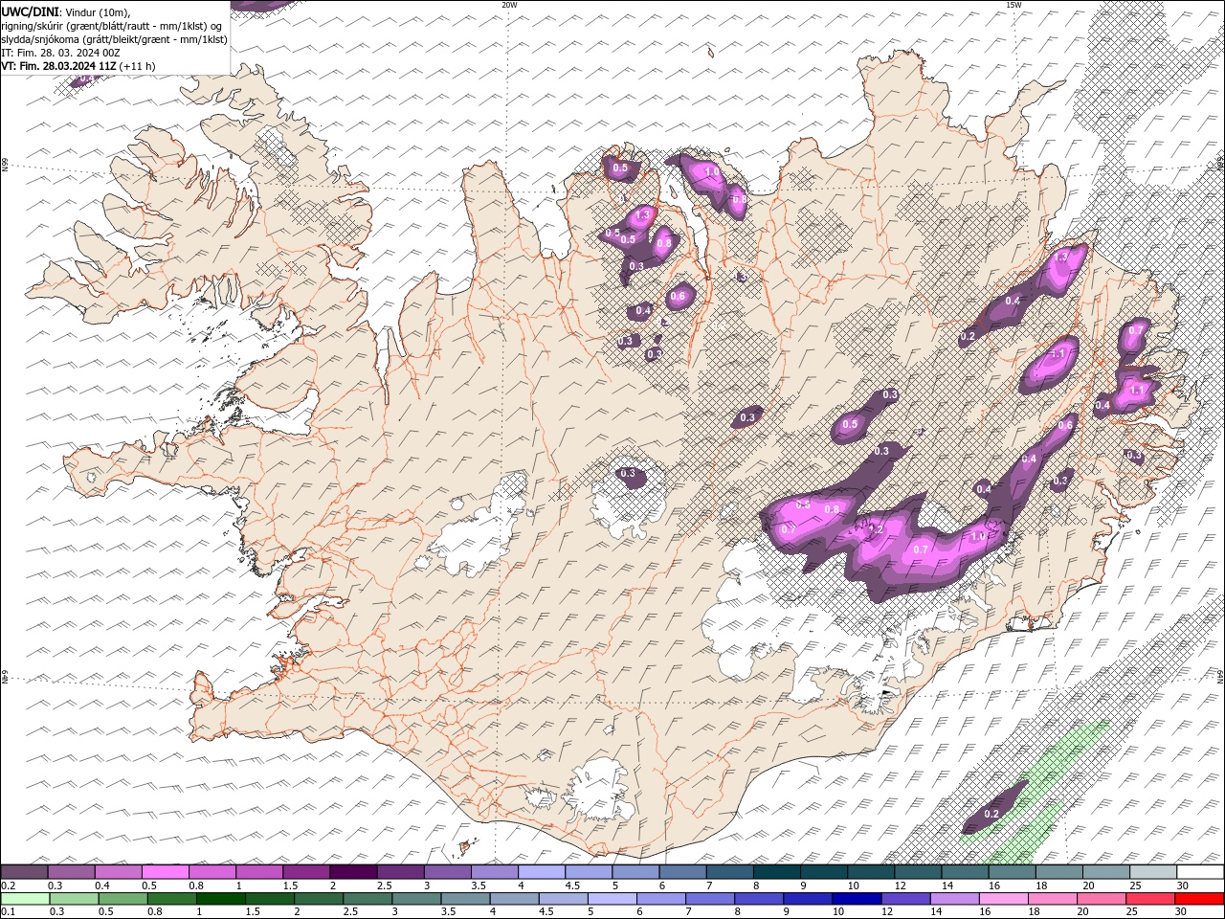Click the pale green 0.1 swatch in the green legend row
This screenshot has width=1225, height=919.
[26, 899]
